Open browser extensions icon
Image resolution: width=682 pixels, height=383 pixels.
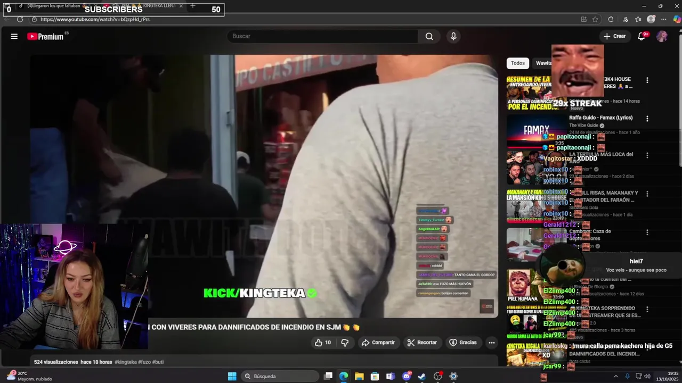(611, 19)
